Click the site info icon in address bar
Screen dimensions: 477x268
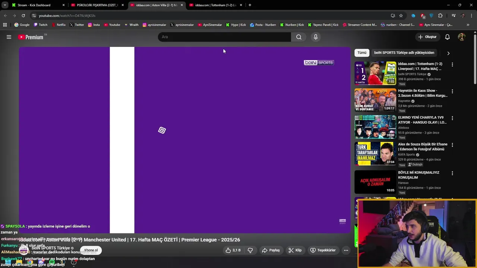pos(34,16)
